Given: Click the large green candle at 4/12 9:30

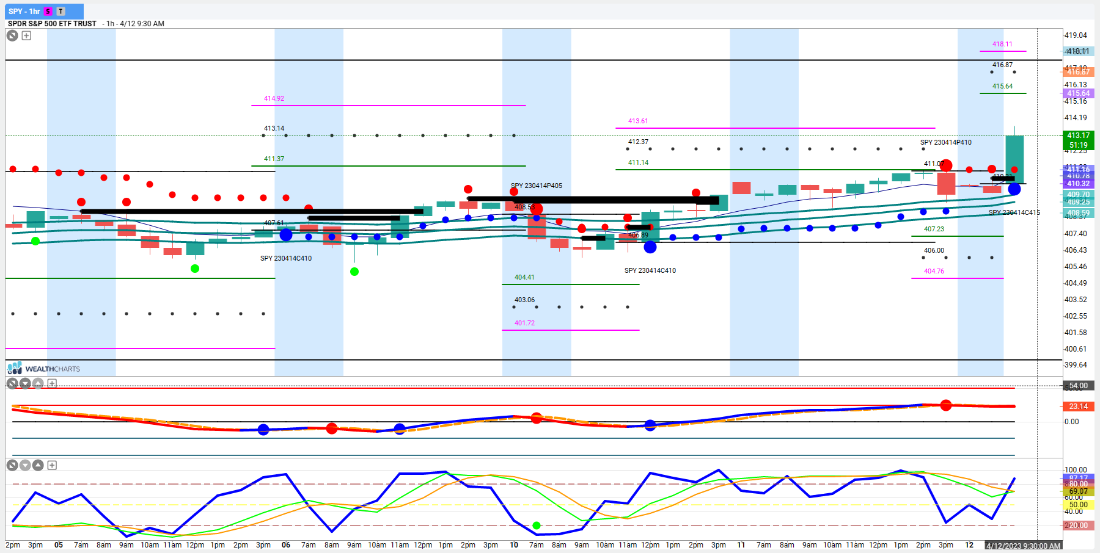Looking at the screenshot, I should 1014,159.
